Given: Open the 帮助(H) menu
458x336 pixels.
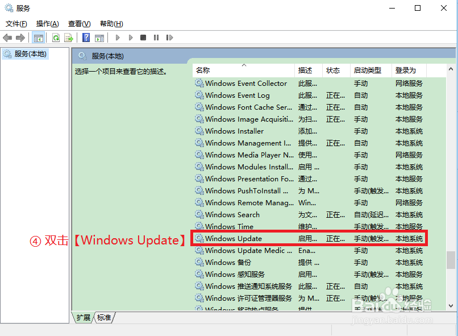Looking at the screenshot, I should pyautogui.click(x=111, y=24).
